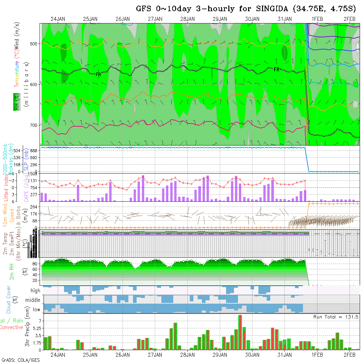Click the 1FEB label on the top axis
363x363 pixels.
coord(317,19)
